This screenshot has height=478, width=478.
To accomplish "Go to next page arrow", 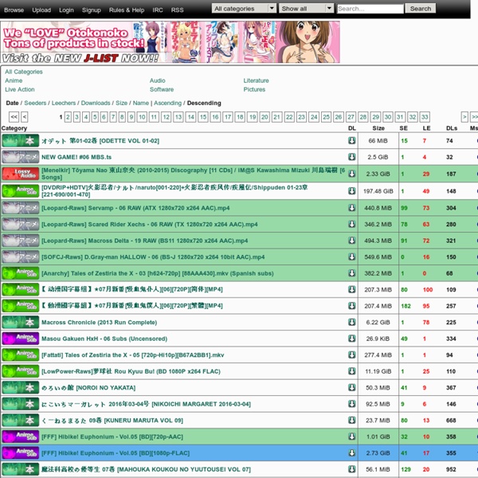I will pos(464,117).
